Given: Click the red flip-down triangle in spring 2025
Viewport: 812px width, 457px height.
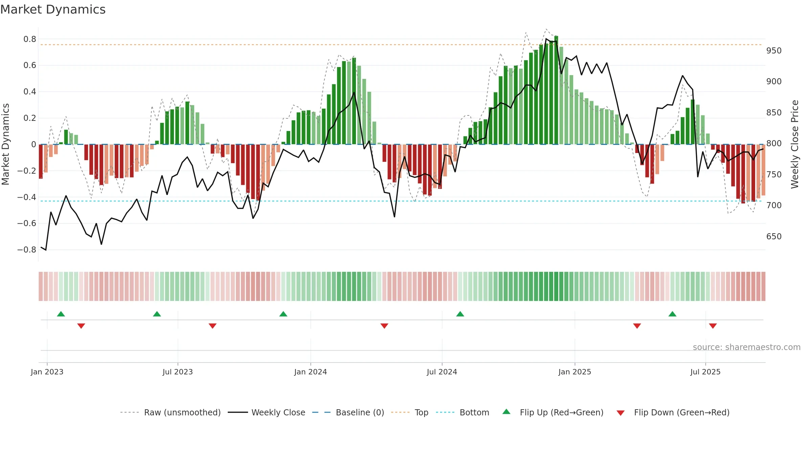Looking at the screenshot, I should [x=637, y=326].
